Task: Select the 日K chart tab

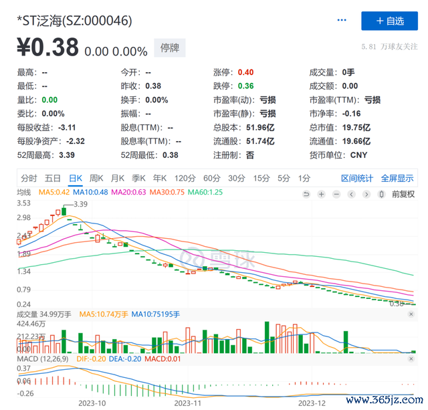Action: tap(76, 179)
